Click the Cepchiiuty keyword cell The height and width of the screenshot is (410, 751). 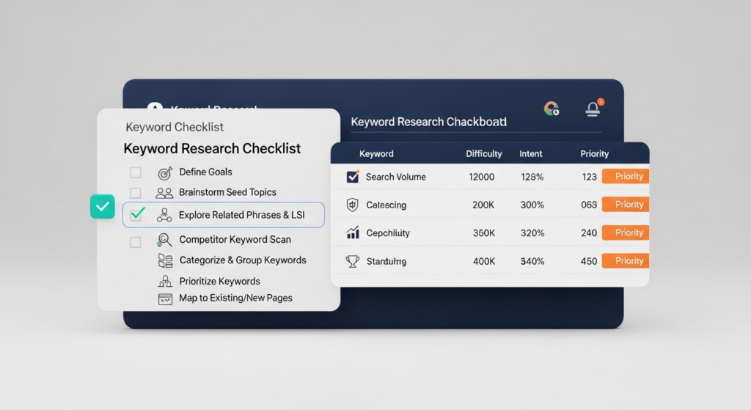click(x=388, y=233)
